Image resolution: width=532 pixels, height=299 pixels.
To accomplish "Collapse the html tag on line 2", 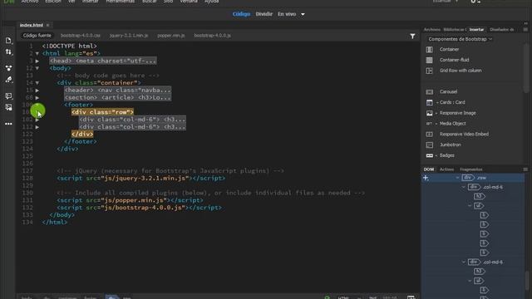I will click(x=37, y=53).
